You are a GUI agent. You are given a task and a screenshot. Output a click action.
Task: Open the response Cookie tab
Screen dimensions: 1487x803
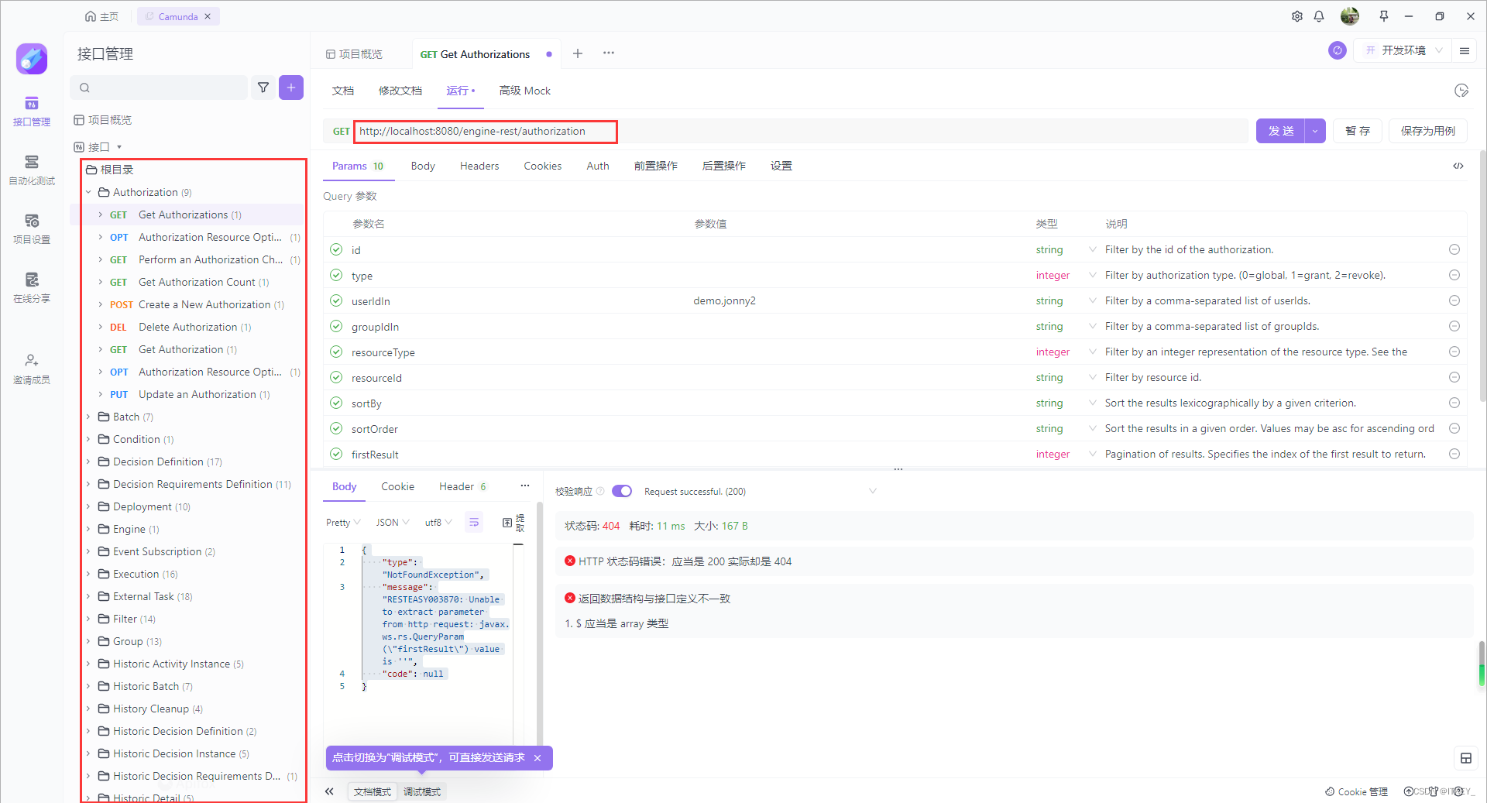coord(397,486)
